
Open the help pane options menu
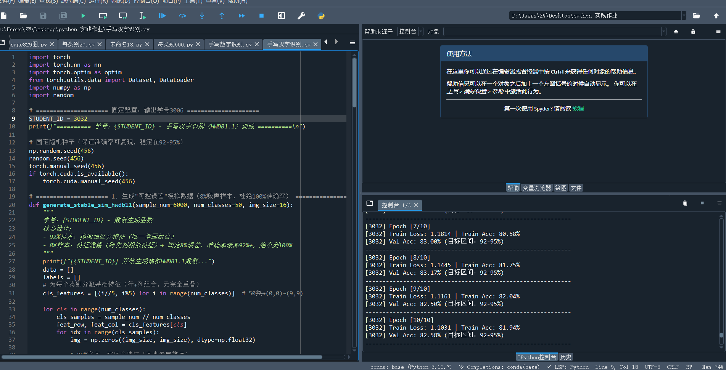718,32
